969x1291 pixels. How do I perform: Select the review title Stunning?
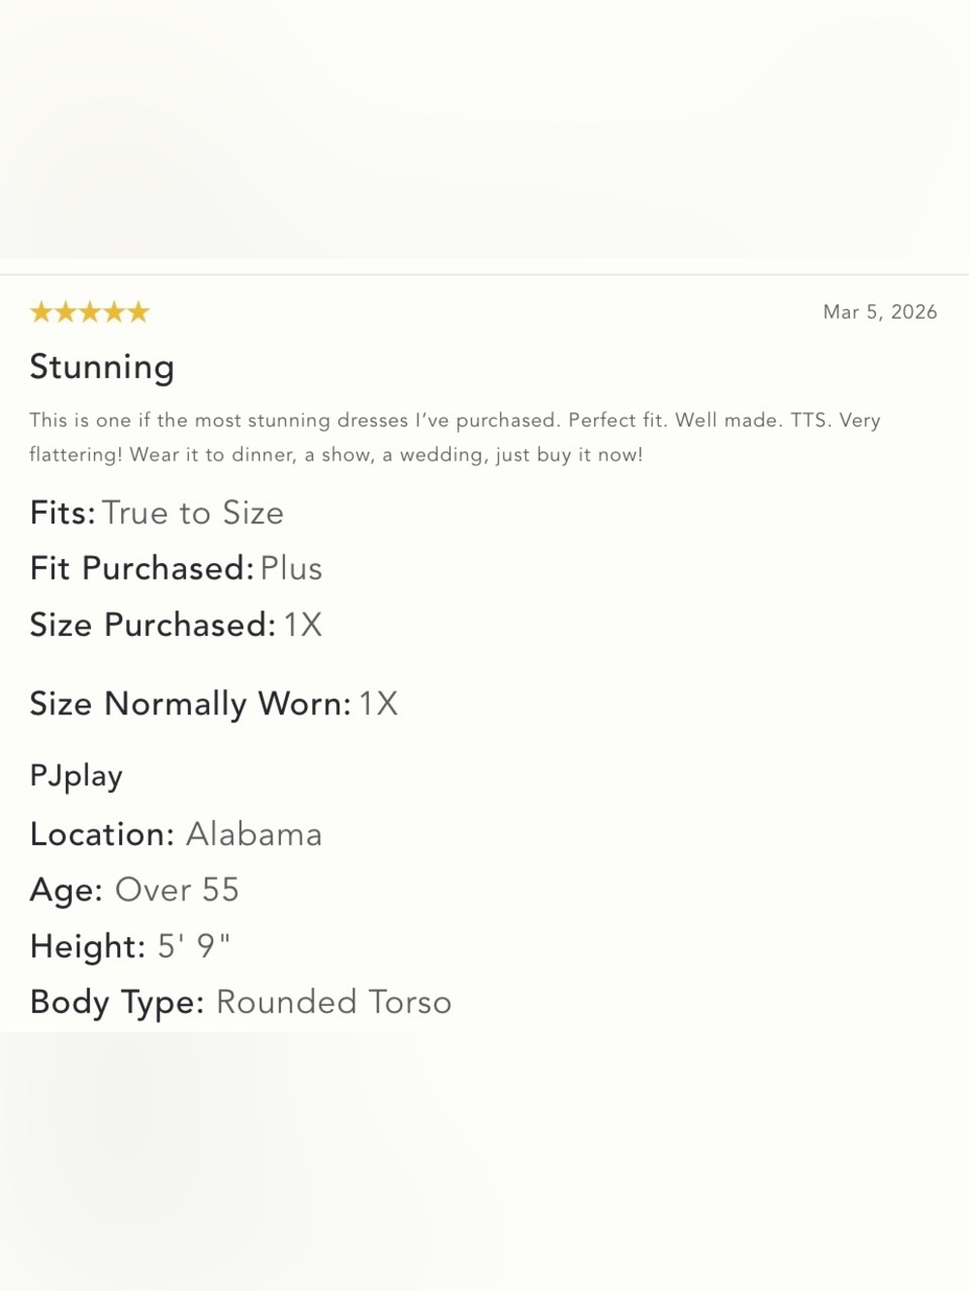102,368
